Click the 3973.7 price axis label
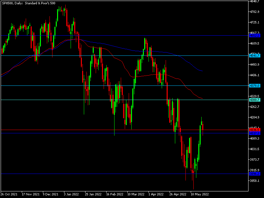Screen dimensions: 264x198 click(254, 159)
